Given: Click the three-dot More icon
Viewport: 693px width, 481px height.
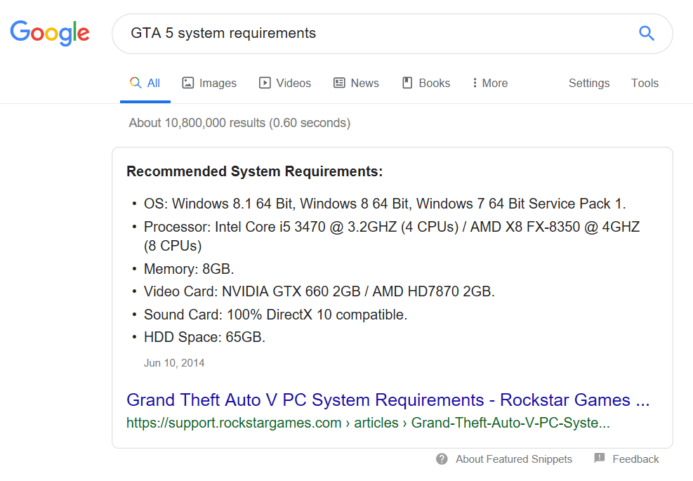Looking at the screenshot, I should click(x=475, y=83).
